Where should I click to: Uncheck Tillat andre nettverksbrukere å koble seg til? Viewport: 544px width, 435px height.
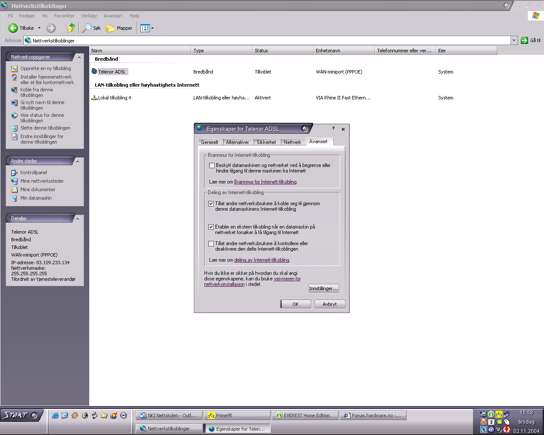211,203
